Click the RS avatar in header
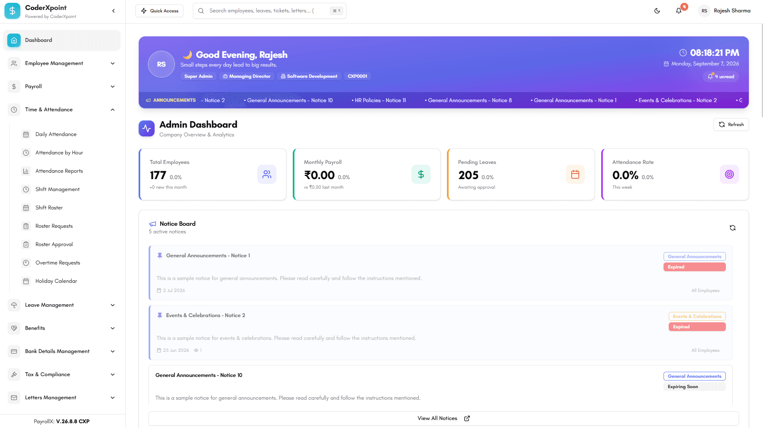 pyautogui.click(x=704, y=11)
